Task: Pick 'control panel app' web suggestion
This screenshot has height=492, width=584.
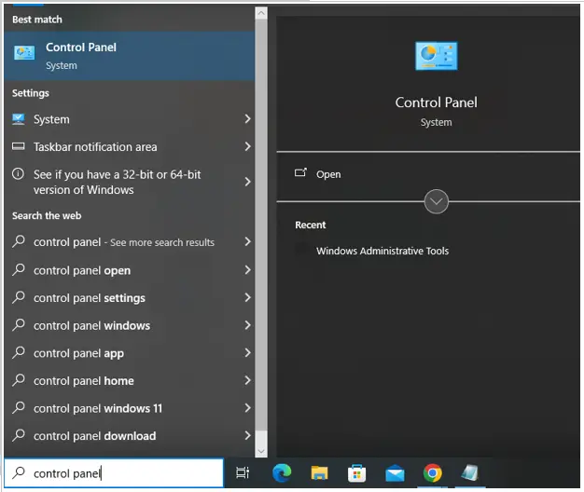Action: pos(130,353)
